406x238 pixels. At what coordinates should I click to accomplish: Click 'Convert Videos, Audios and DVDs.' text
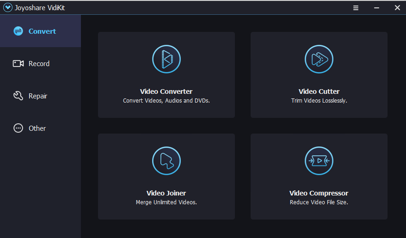click(x=166, y=101)
